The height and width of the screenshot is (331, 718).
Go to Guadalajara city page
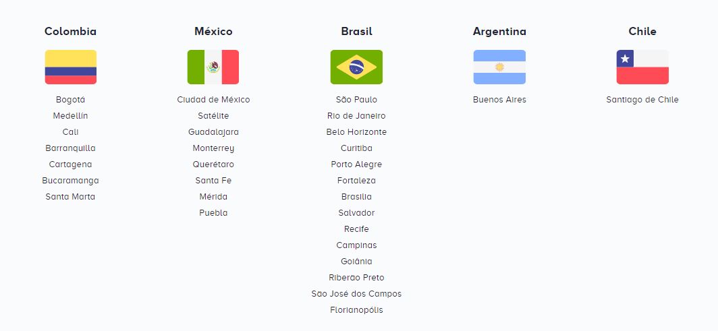click(x=213, y=132)
